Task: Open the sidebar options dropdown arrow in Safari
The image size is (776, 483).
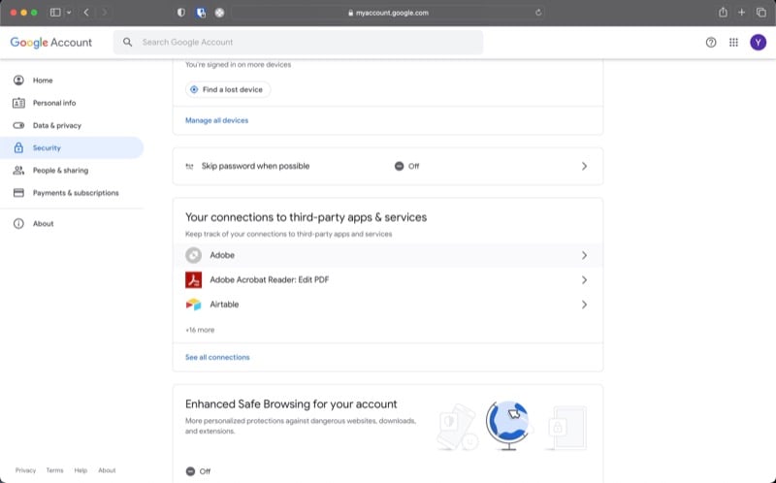Action: (x=69, y=13)
